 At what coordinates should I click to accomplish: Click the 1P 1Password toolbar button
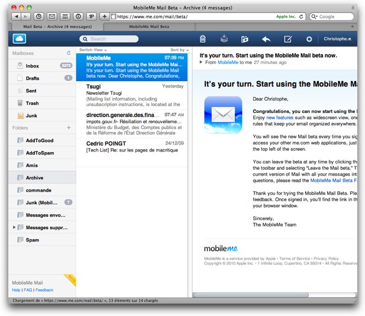(92, 17)
